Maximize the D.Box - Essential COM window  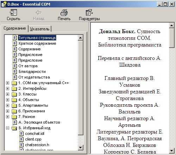click(x=165, y=4)
